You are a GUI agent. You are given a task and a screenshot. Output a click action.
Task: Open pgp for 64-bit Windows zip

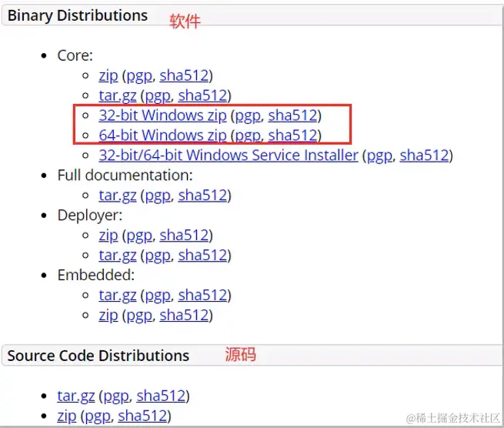pos(248,136)
